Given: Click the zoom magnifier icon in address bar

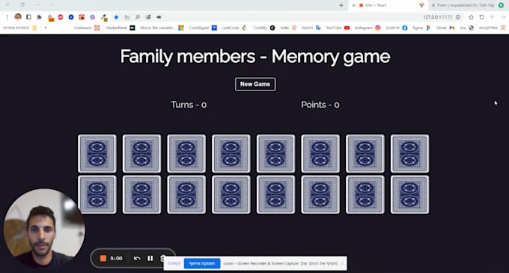Looking at the screenshot, I should pyautogui.click(x=137, y=17).
